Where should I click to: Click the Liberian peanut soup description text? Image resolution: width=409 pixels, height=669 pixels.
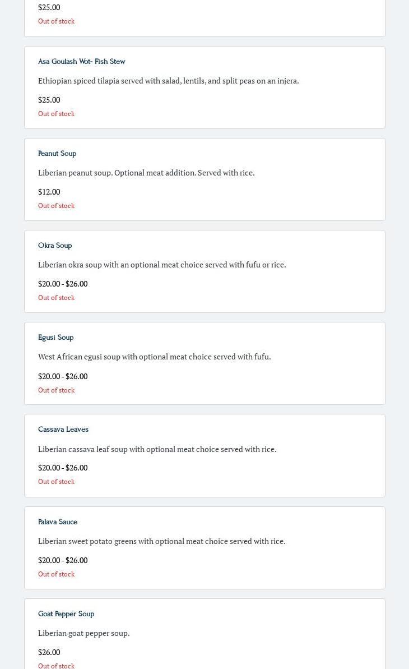point(146,172)
